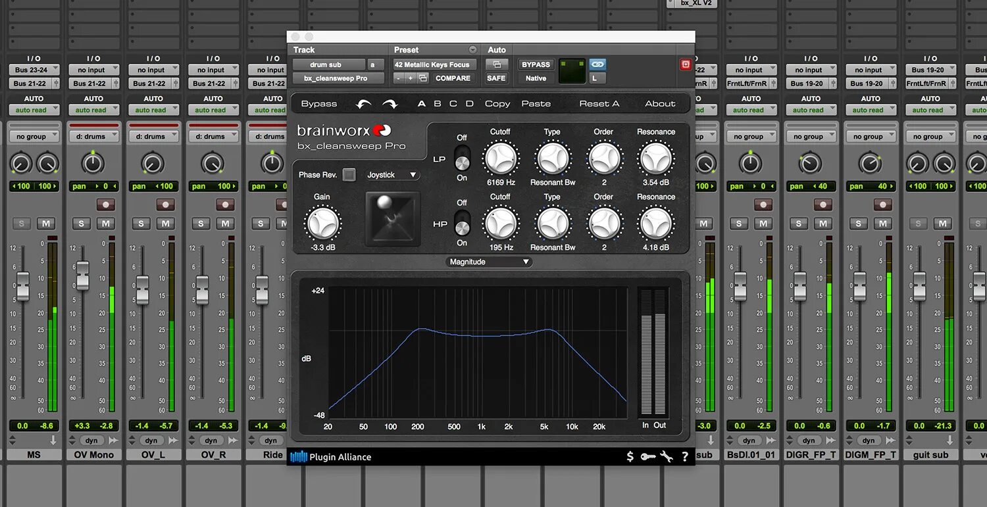Click the question mark help icon
Screen dimensions: 987x507
click(x=685, y=456)
